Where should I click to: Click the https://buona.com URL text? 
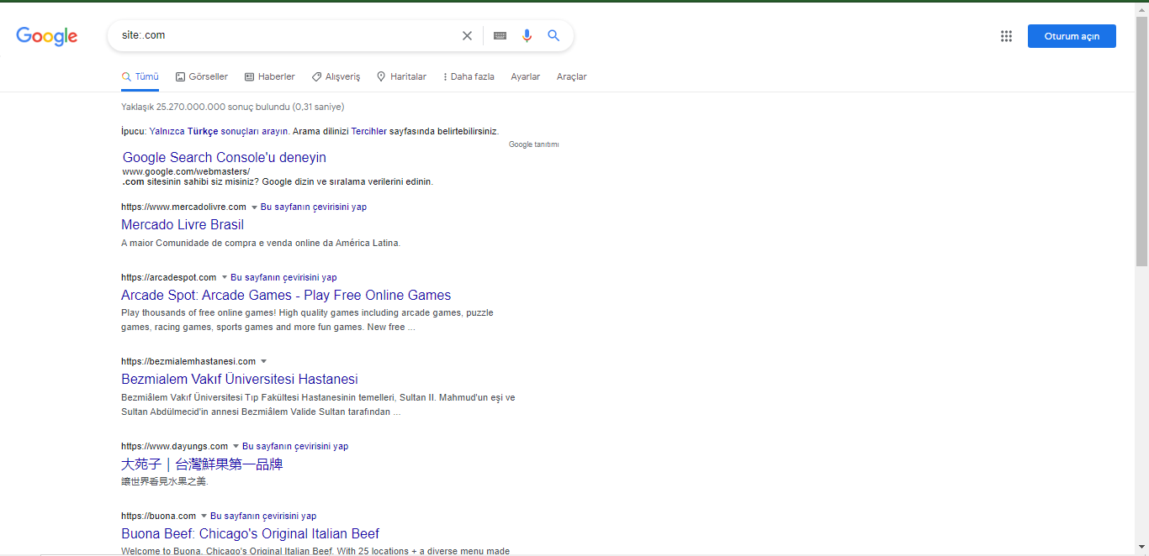coord(158,516)
